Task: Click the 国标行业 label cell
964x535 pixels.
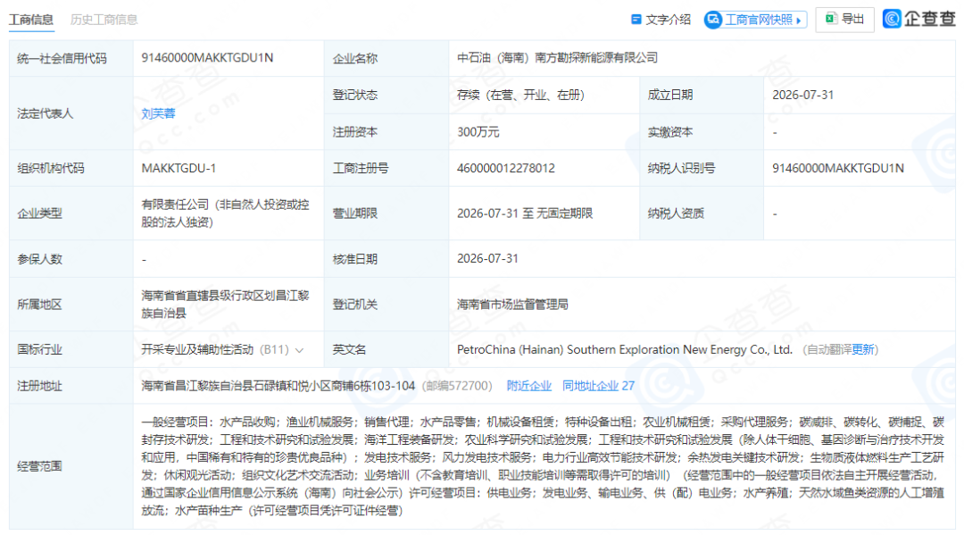Action: (71, 350)
